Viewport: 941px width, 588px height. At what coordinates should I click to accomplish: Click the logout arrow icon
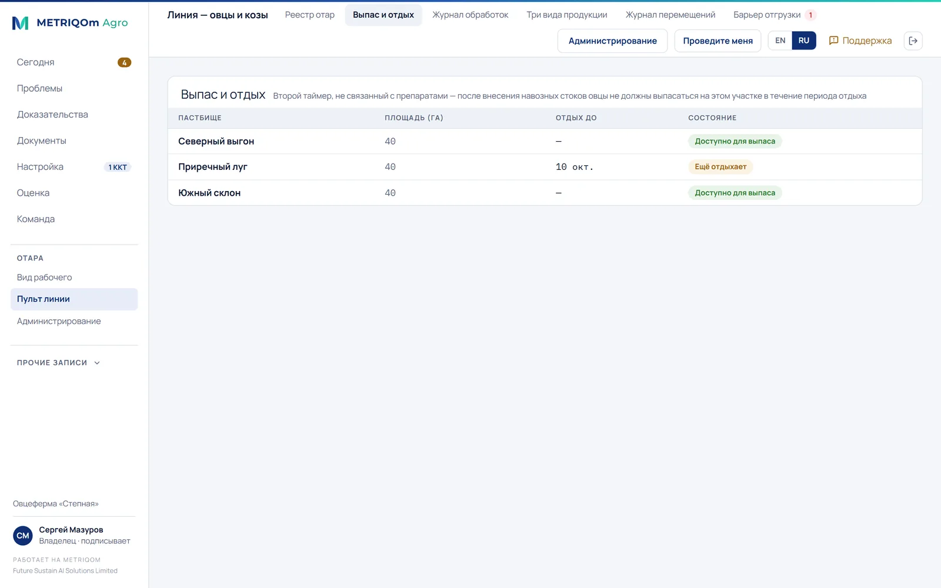913,41
